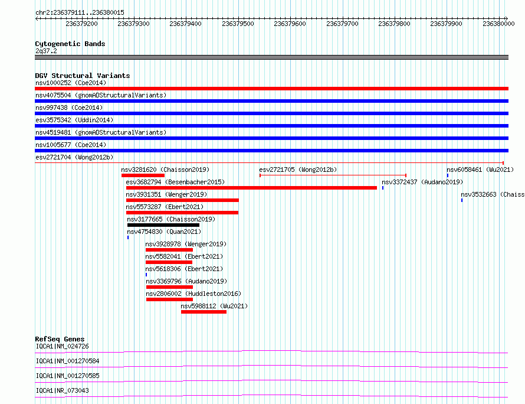The width and height of the screenshot is (525, 404).
Task: Click the small blue nsv6058461 marker
Action: 448,175
